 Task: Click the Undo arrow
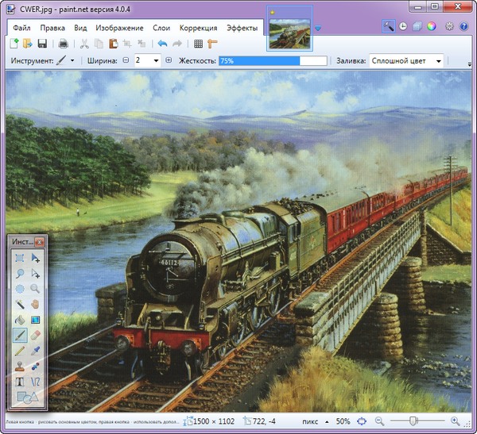coord(162,44)
